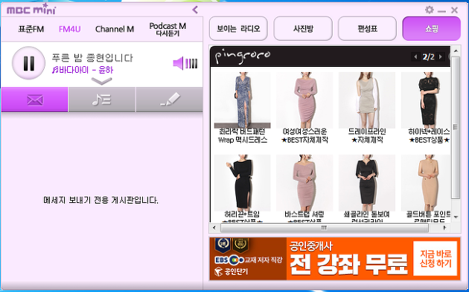Open pink 바스트랩 셔링 dress thumbnail

click(304, 183)
